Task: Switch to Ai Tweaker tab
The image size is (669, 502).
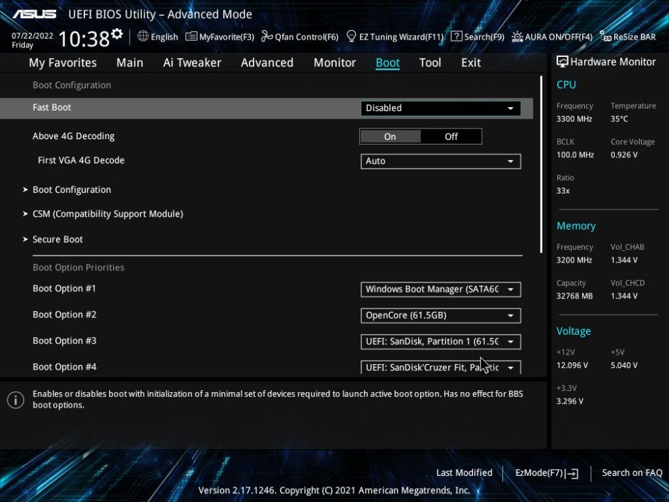Action: click(x=192, y=63)
